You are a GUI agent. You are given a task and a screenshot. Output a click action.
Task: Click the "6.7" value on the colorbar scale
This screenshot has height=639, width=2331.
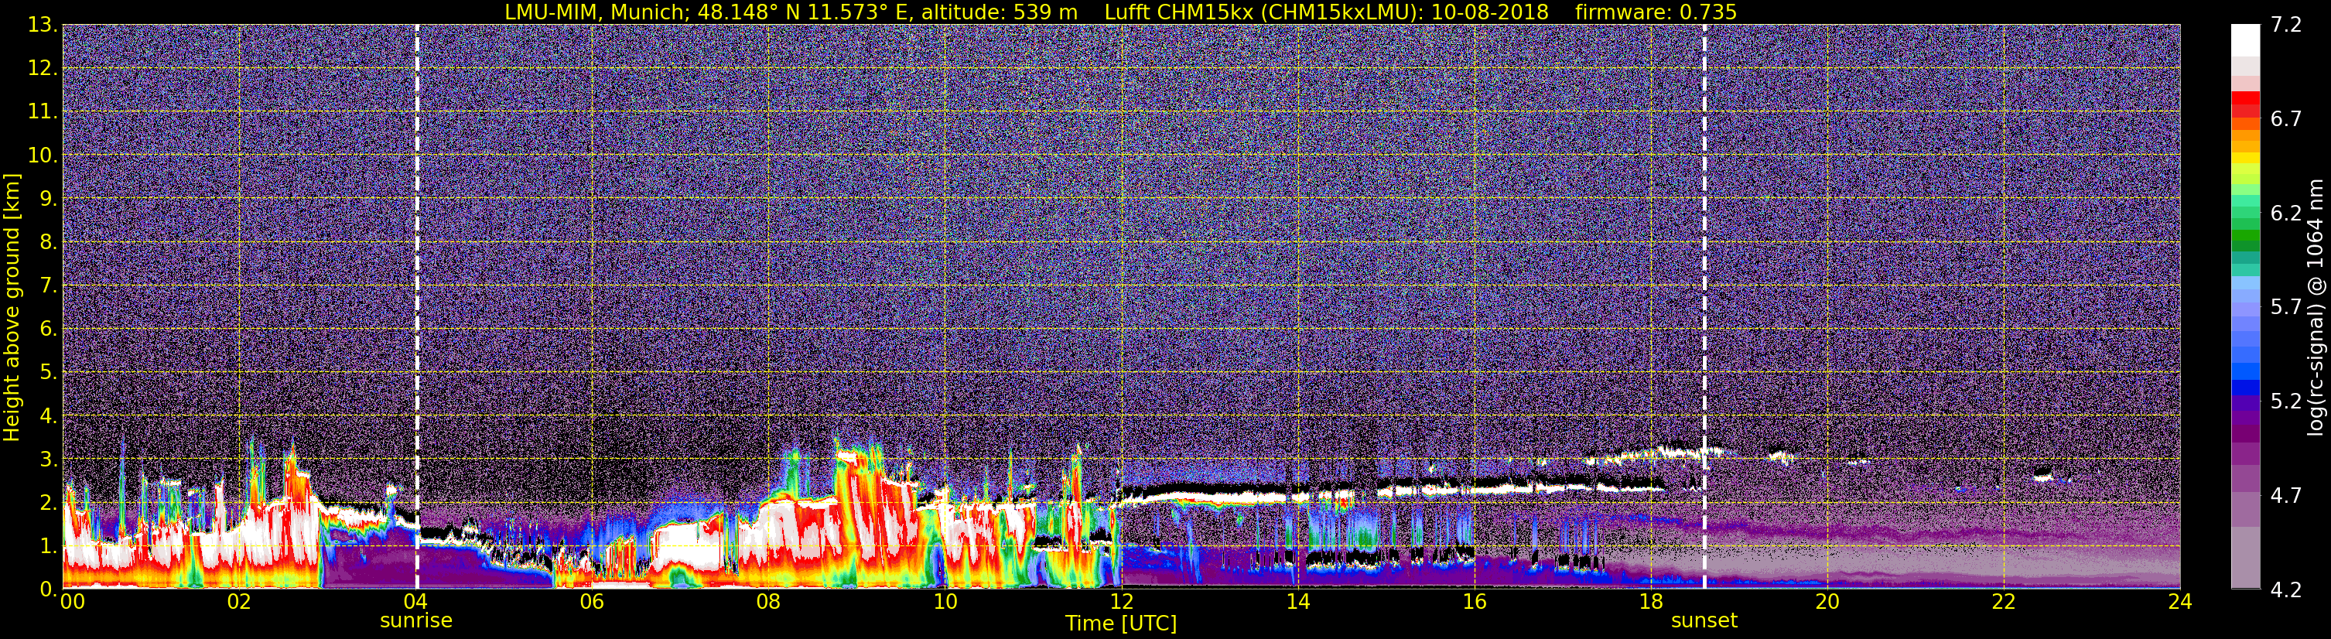[2286, 119]
